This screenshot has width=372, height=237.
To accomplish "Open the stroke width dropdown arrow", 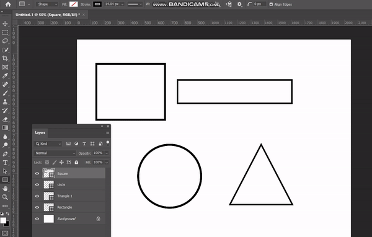I will pos(122,4).
